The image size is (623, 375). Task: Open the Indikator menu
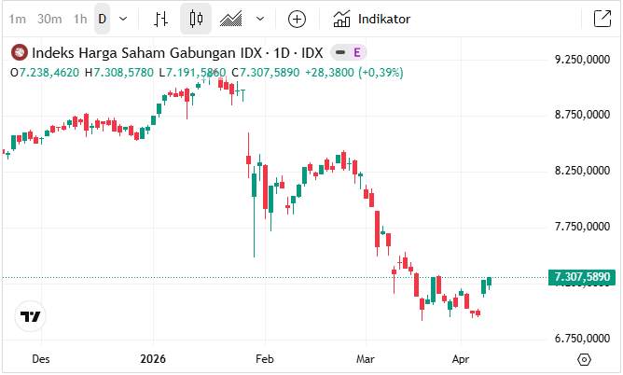pos(372,19)
